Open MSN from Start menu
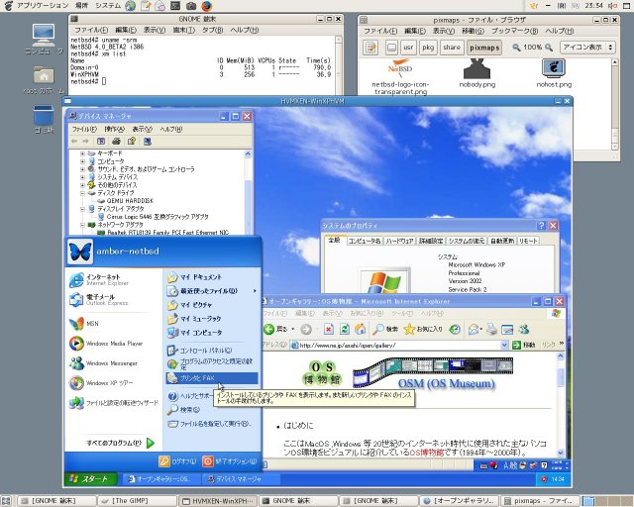Viewport: 634px width, 507px height. (84, 324)
